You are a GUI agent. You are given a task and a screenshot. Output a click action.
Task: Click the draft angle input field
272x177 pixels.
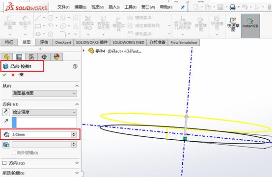pyautogui.click(x=41, y=145)
